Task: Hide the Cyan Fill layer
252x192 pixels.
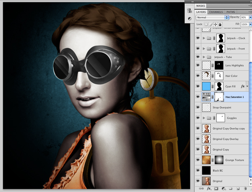Action: click(198, 86)
